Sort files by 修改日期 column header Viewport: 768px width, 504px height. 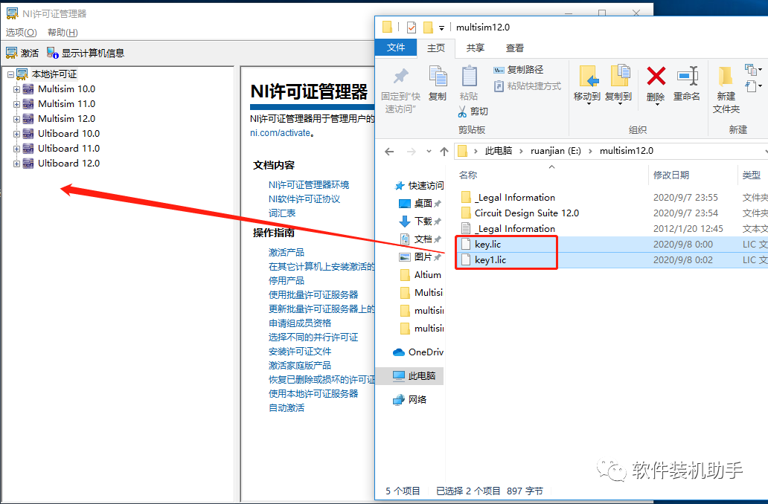tap(671, 175)
